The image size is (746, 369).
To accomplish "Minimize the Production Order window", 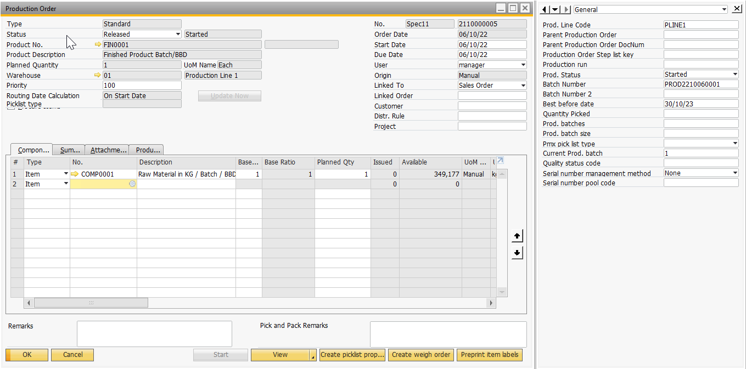I will (501, 8).
